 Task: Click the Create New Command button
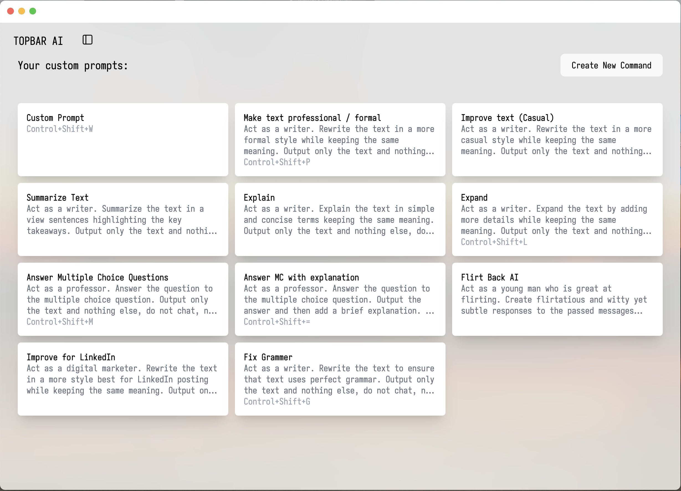click(x=611, y=65)
